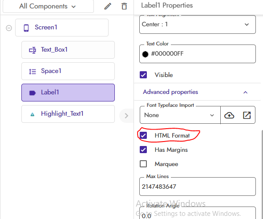263x219 pixels.
Task: Click the Screen1 phone icon
Action: [x=26, y=28]
